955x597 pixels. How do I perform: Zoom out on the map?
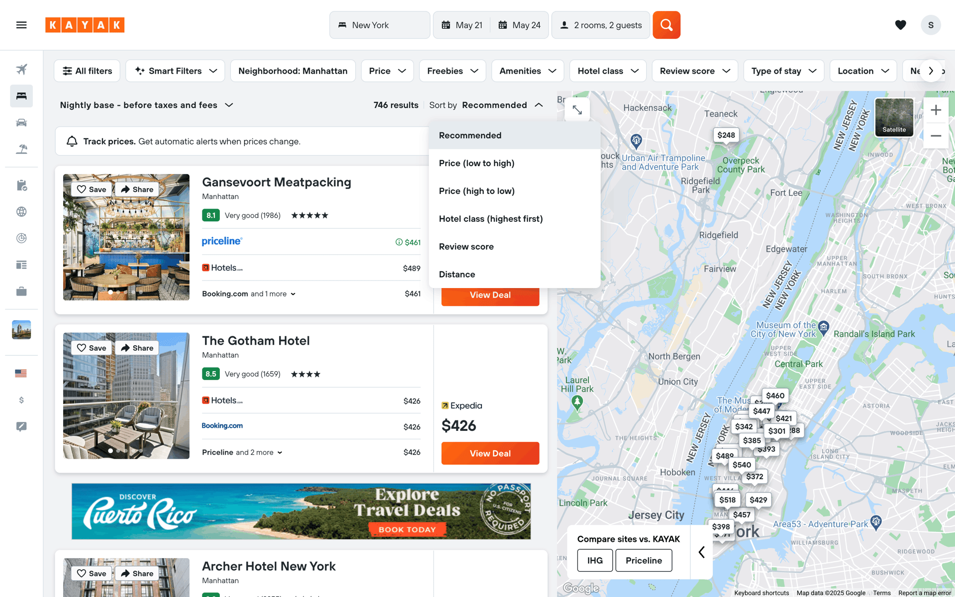coord(936,135)
